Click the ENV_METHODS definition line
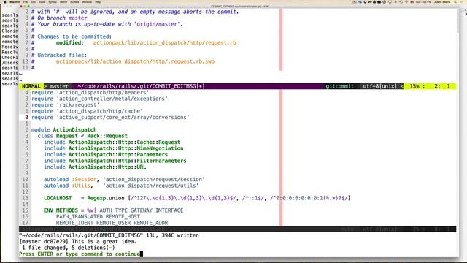467x263 pixels. [x=114, y=210]
